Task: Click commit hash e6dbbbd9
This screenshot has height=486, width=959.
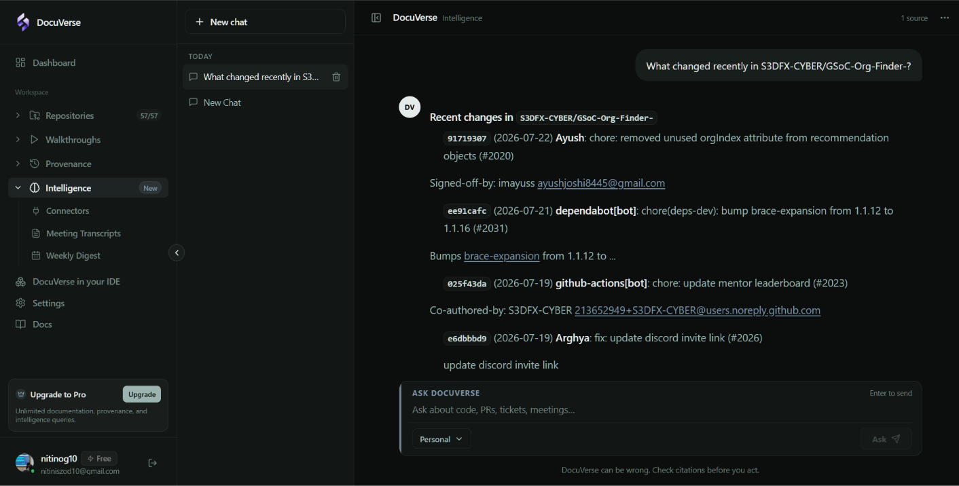Action: pos(467,338)
